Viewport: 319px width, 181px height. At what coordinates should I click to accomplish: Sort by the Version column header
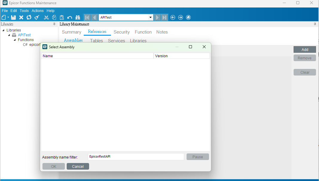(182, 56)
